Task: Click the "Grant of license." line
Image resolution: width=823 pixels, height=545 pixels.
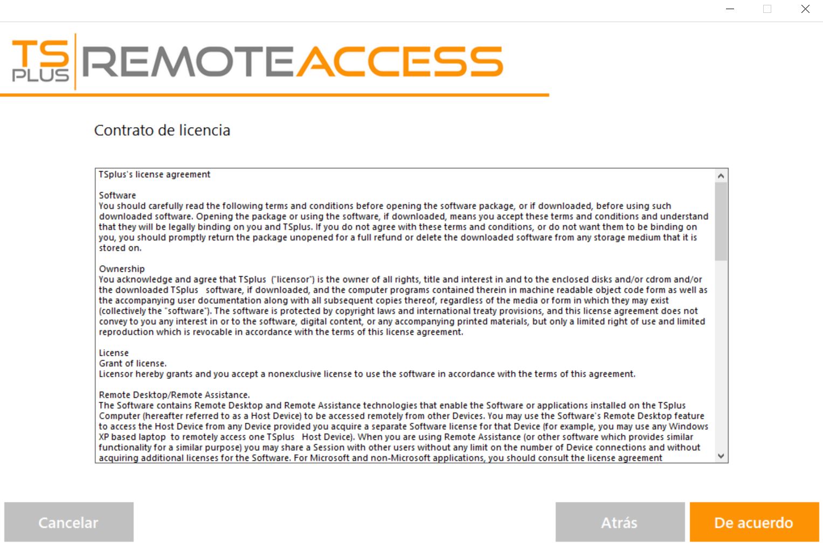Action: click(x=133, y=364)
